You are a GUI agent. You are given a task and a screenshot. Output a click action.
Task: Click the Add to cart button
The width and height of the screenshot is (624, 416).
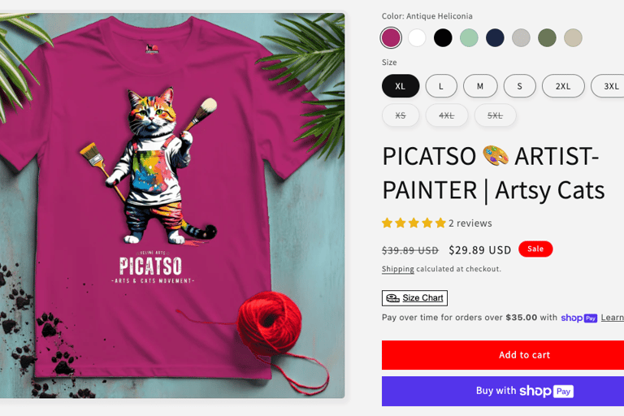[x=503, y=355]
